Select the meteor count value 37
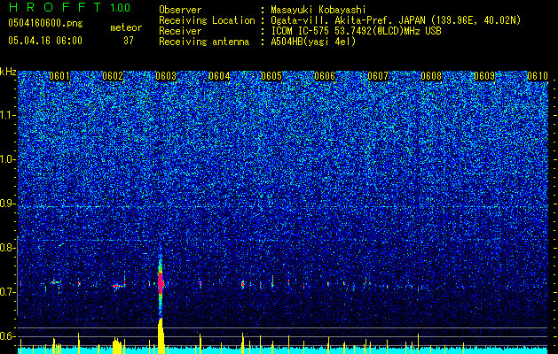 pos(129,41)
